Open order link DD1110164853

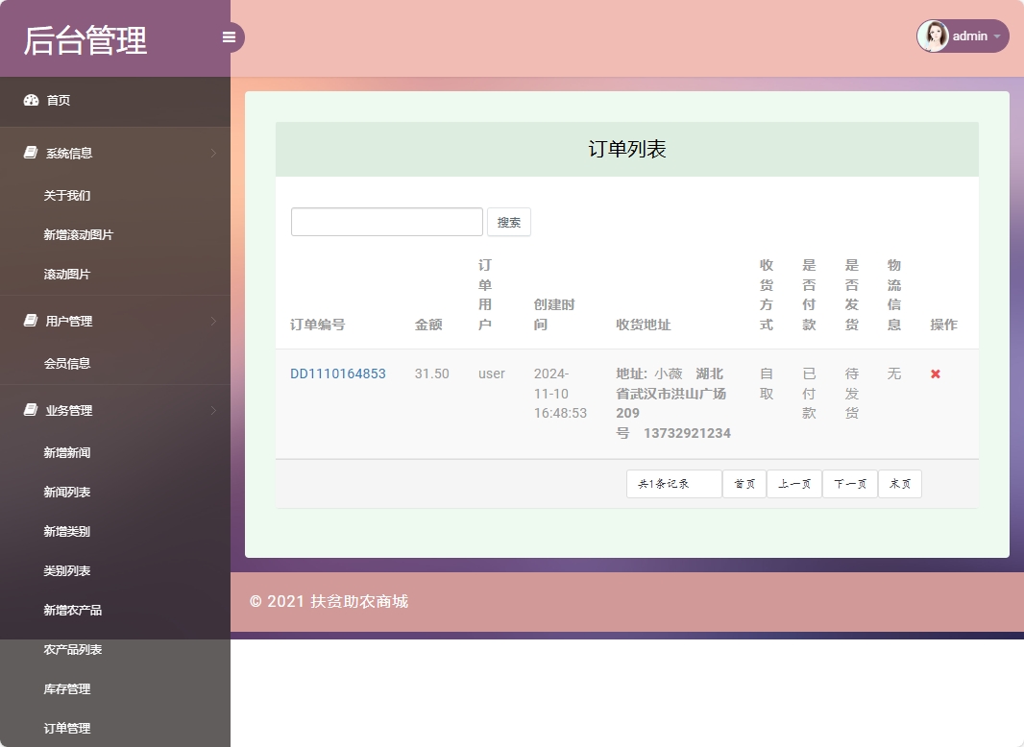click(x=338, y=373)
